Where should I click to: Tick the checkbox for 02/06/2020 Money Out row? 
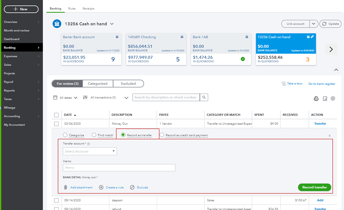pos(56,124)
